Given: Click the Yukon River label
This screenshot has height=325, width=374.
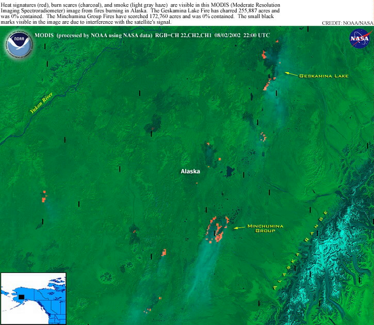Looking at the screenshot, I should 41,103.
